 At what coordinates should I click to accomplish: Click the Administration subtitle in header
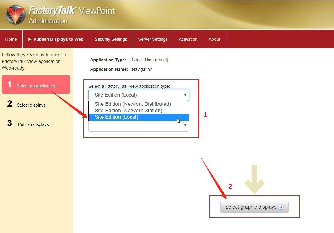click(48, 21)
